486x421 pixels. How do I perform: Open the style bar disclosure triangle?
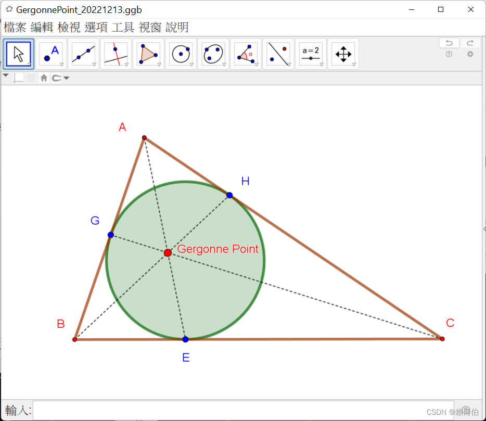coord(5,76)
